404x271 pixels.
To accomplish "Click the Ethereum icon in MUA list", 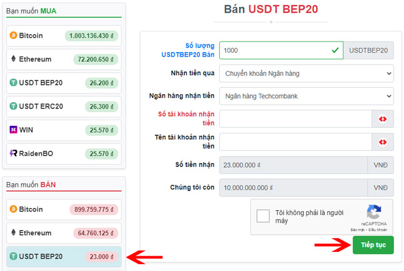I will (x=13, y=58).
